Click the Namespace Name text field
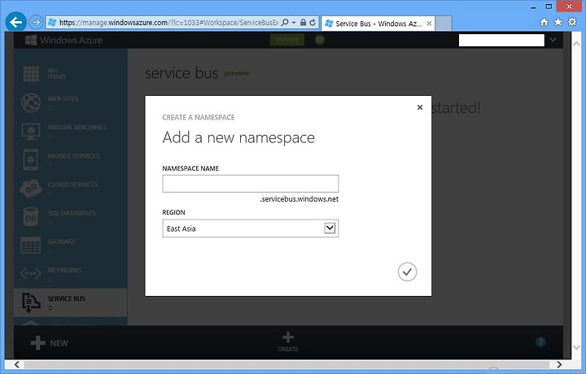The width and height of the screenshot is (586, 374). [x=251, y=184]
